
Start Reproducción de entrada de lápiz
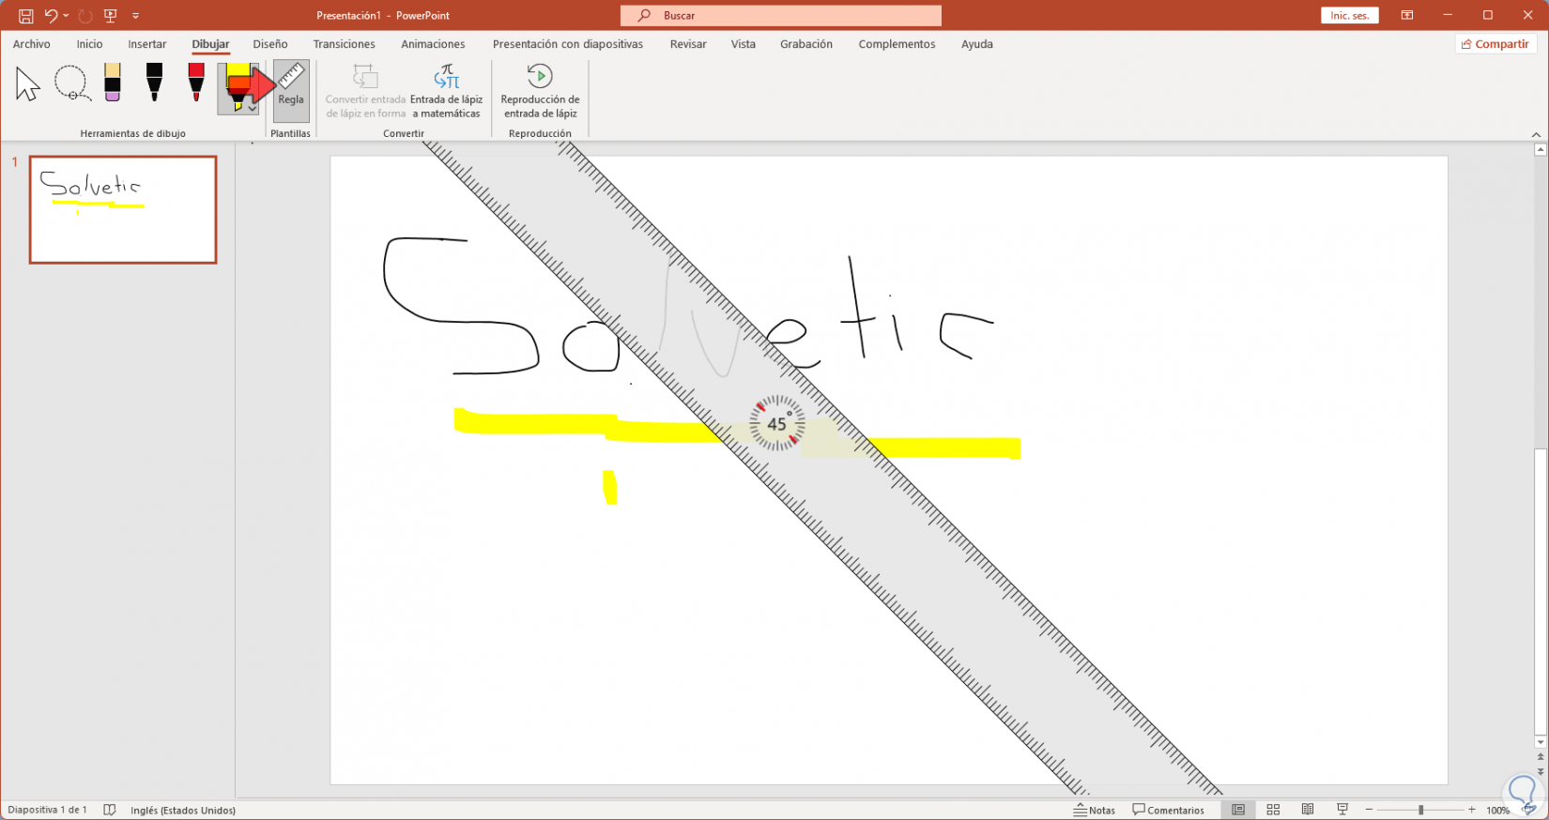[x=540, y=91]
